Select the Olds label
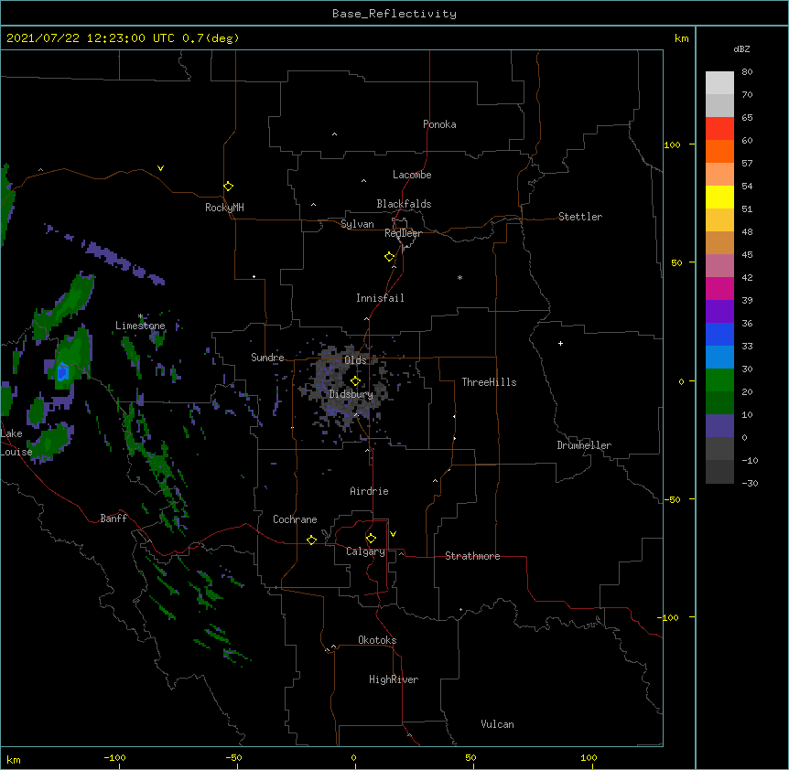This screenshot has width=789, height=770. (x=355, y=360)
